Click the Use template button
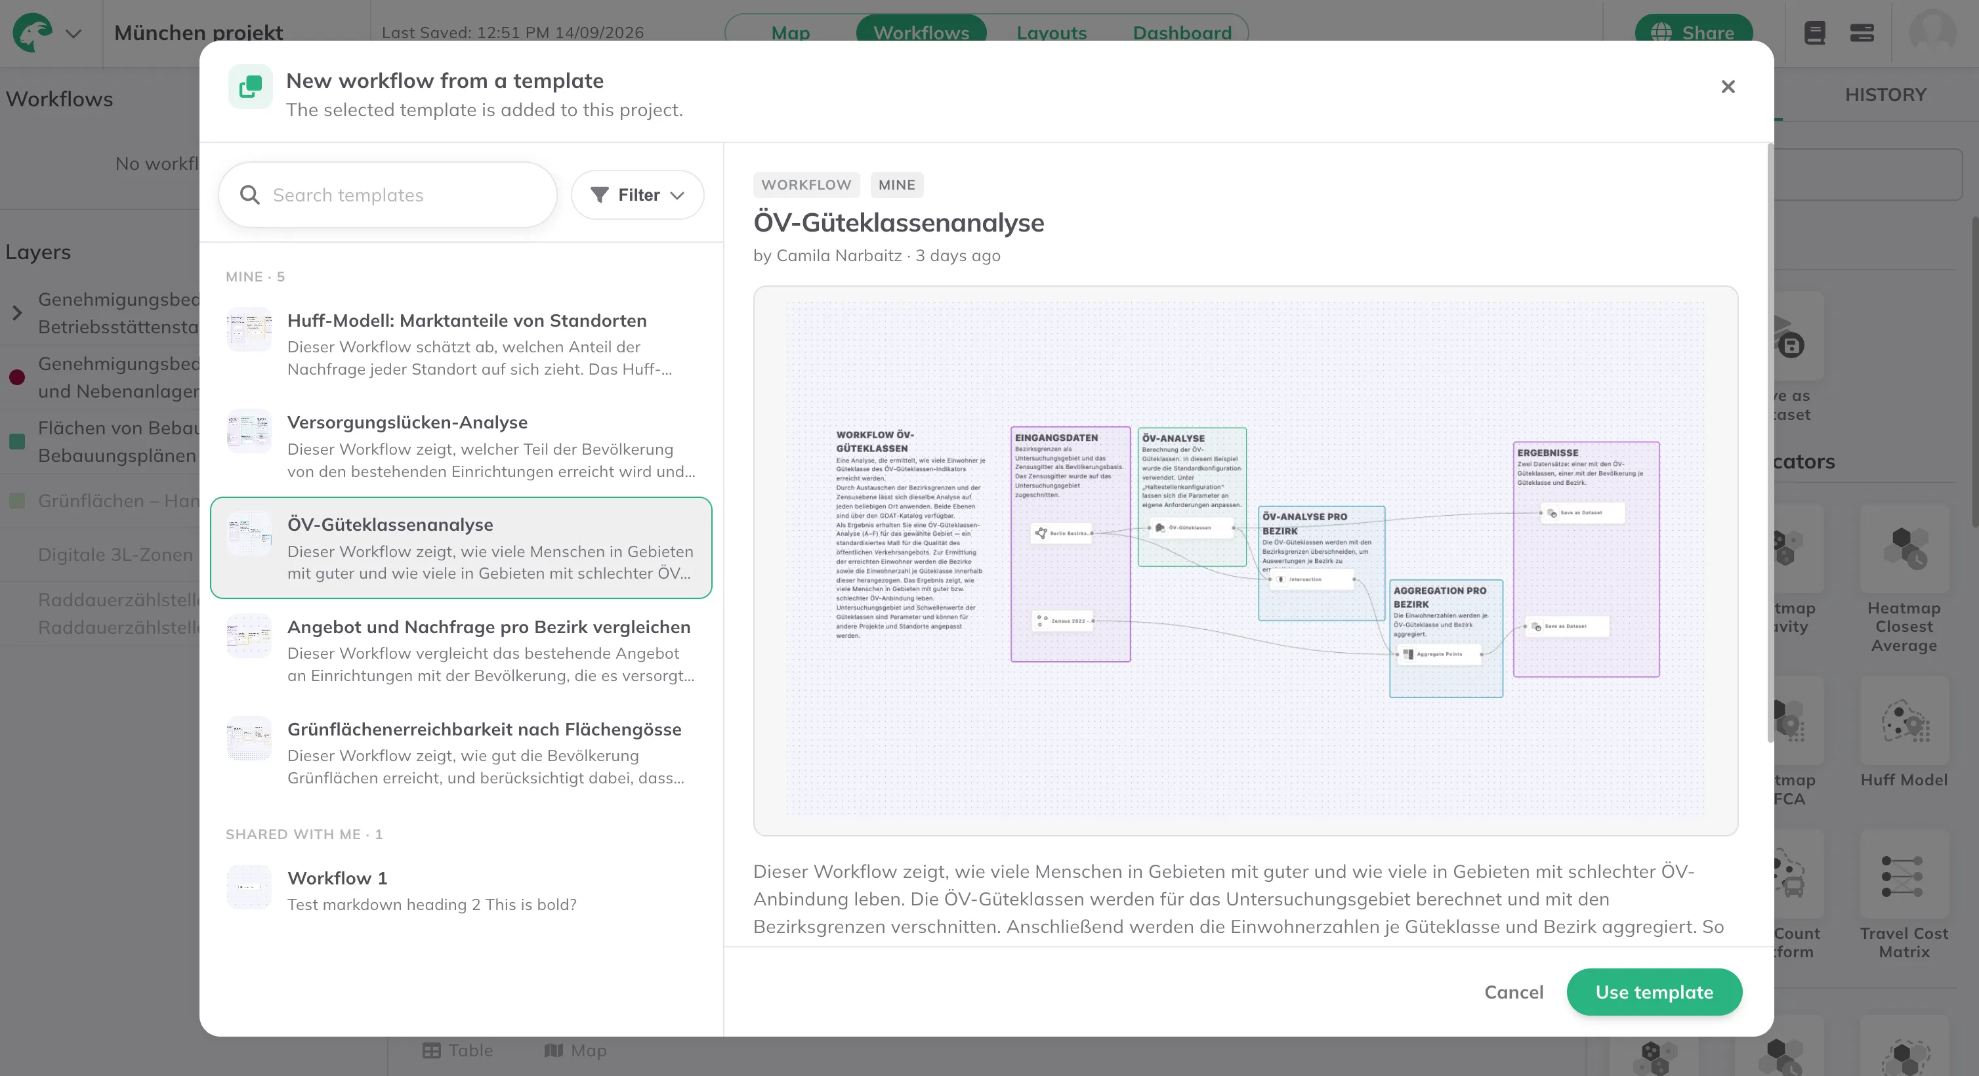 [1654, 992]
